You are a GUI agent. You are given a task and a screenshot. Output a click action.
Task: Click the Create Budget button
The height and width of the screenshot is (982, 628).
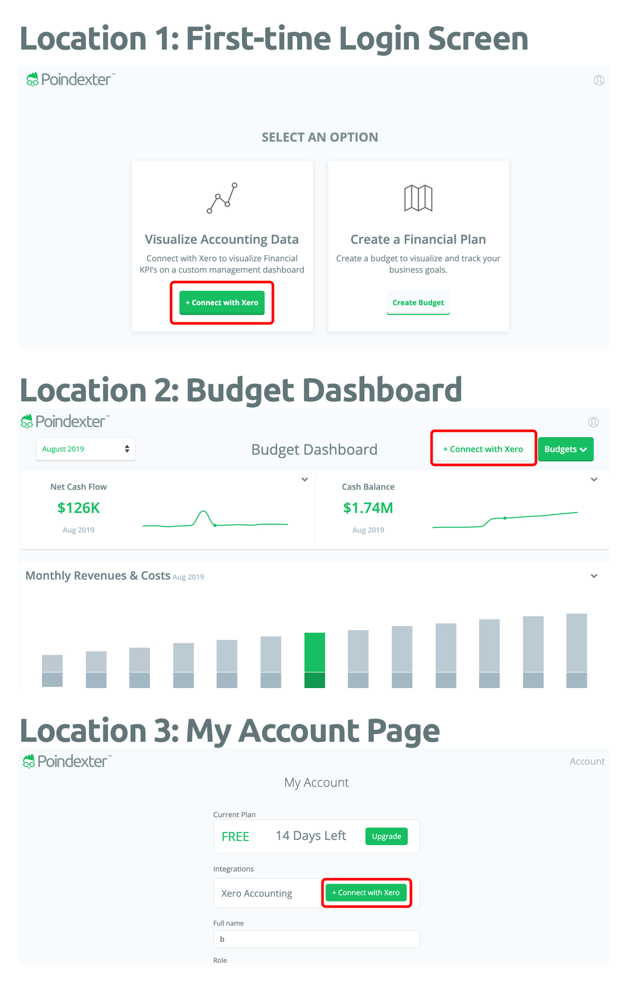click(418, 303)
